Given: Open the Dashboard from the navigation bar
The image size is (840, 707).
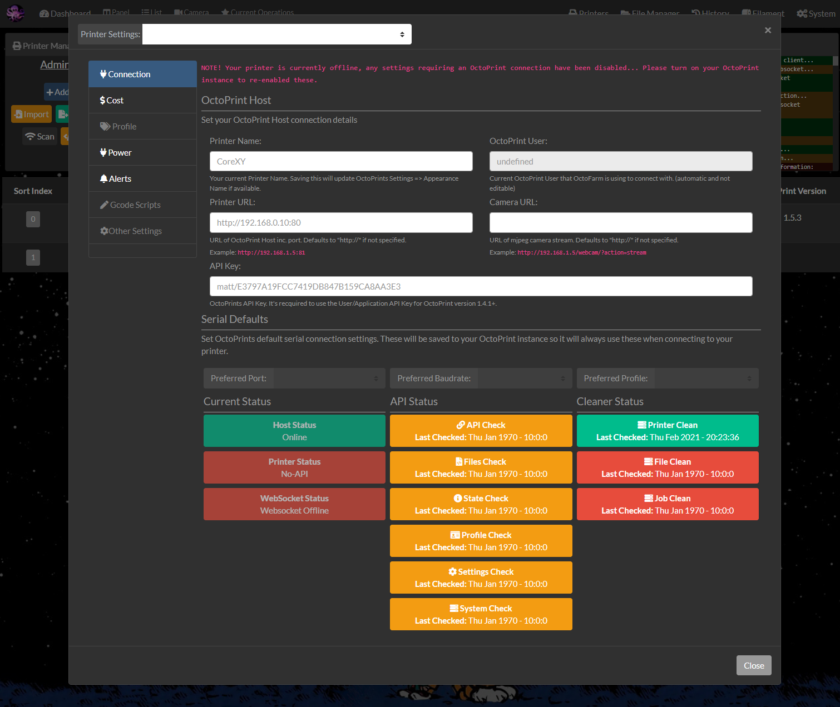Looking at the screenshot, I should point(65,13).
